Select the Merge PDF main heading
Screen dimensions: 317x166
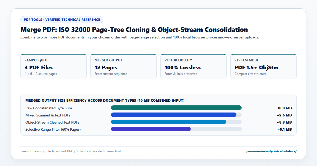[x=134, y=30]
